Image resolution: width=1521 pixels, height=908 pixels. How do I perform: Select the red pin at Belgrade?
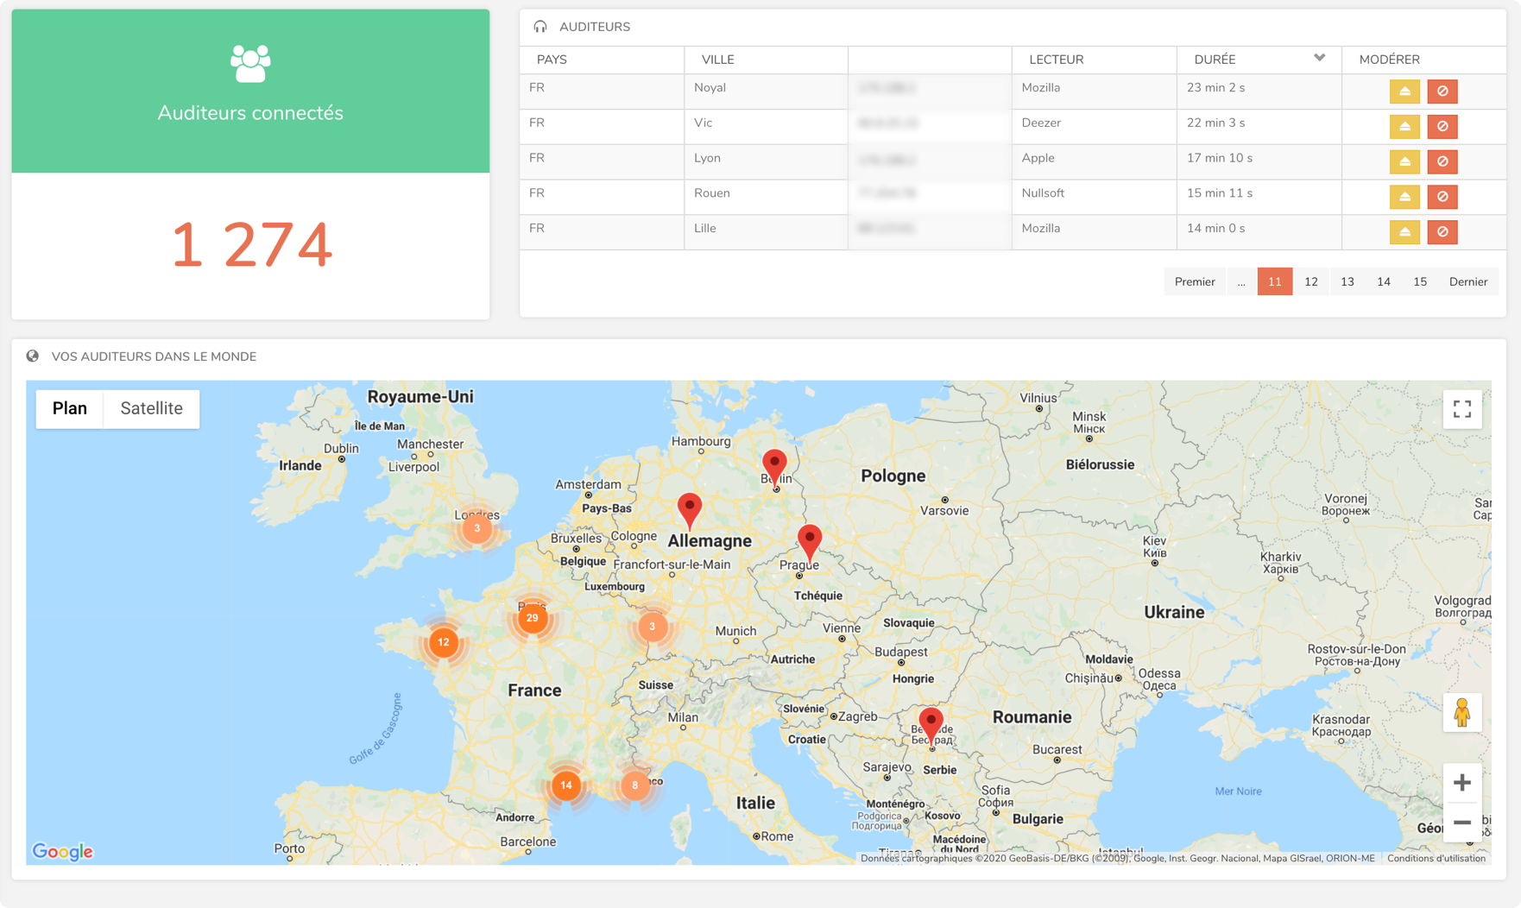coord(931,725)
